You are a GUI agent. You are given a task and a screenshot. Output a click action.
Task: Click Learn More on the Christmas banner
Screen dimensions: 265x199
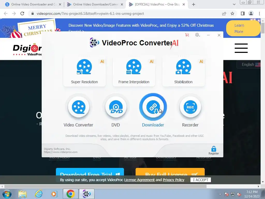tap(243, 28)
